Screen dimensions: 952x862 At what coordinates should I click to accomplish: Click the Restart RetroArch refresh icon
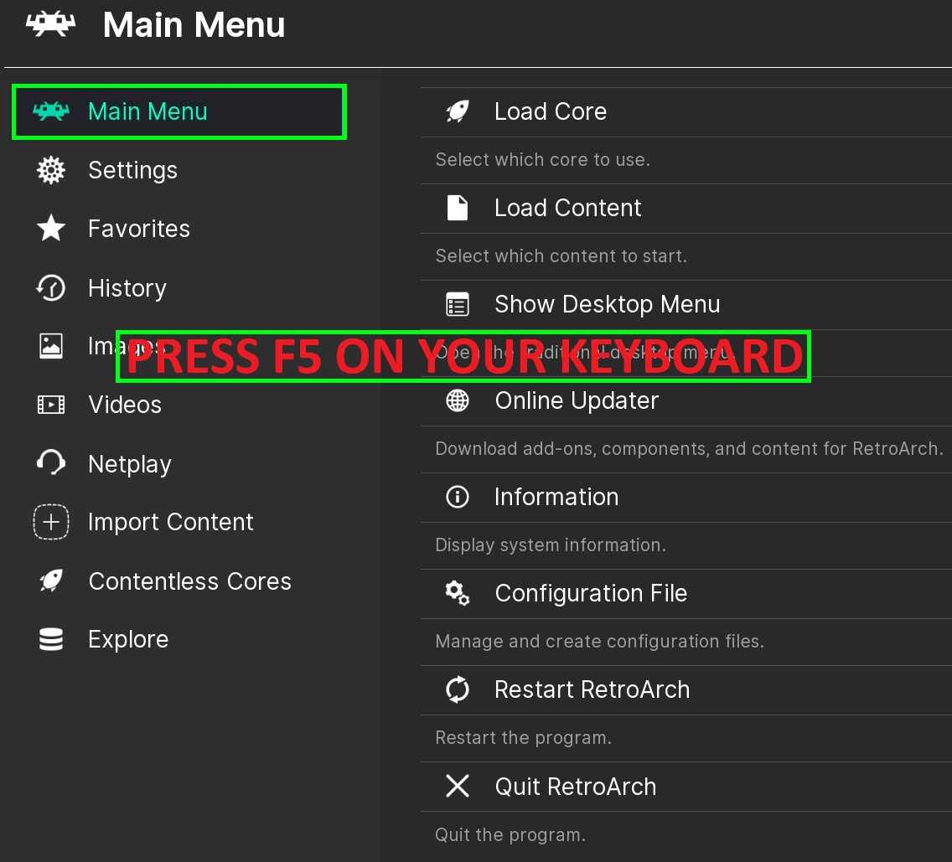[x=458, y=689]
